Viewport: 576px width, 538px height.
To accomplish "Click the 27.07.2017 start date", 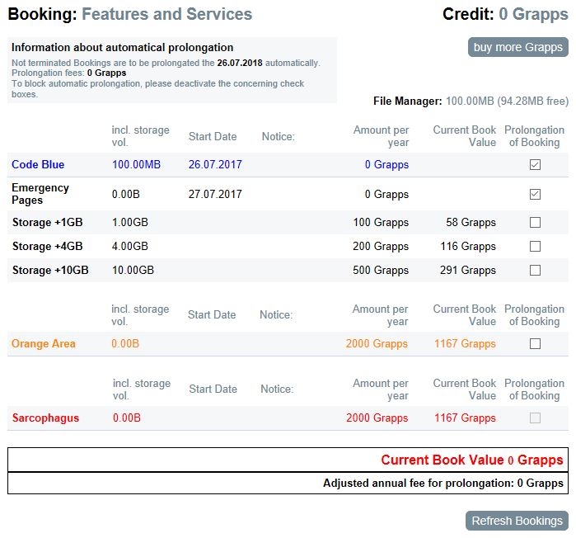I will (215, 194).
